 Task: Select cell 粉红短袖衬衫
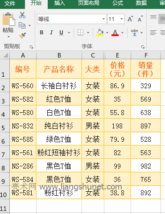(x=59, y=152)
